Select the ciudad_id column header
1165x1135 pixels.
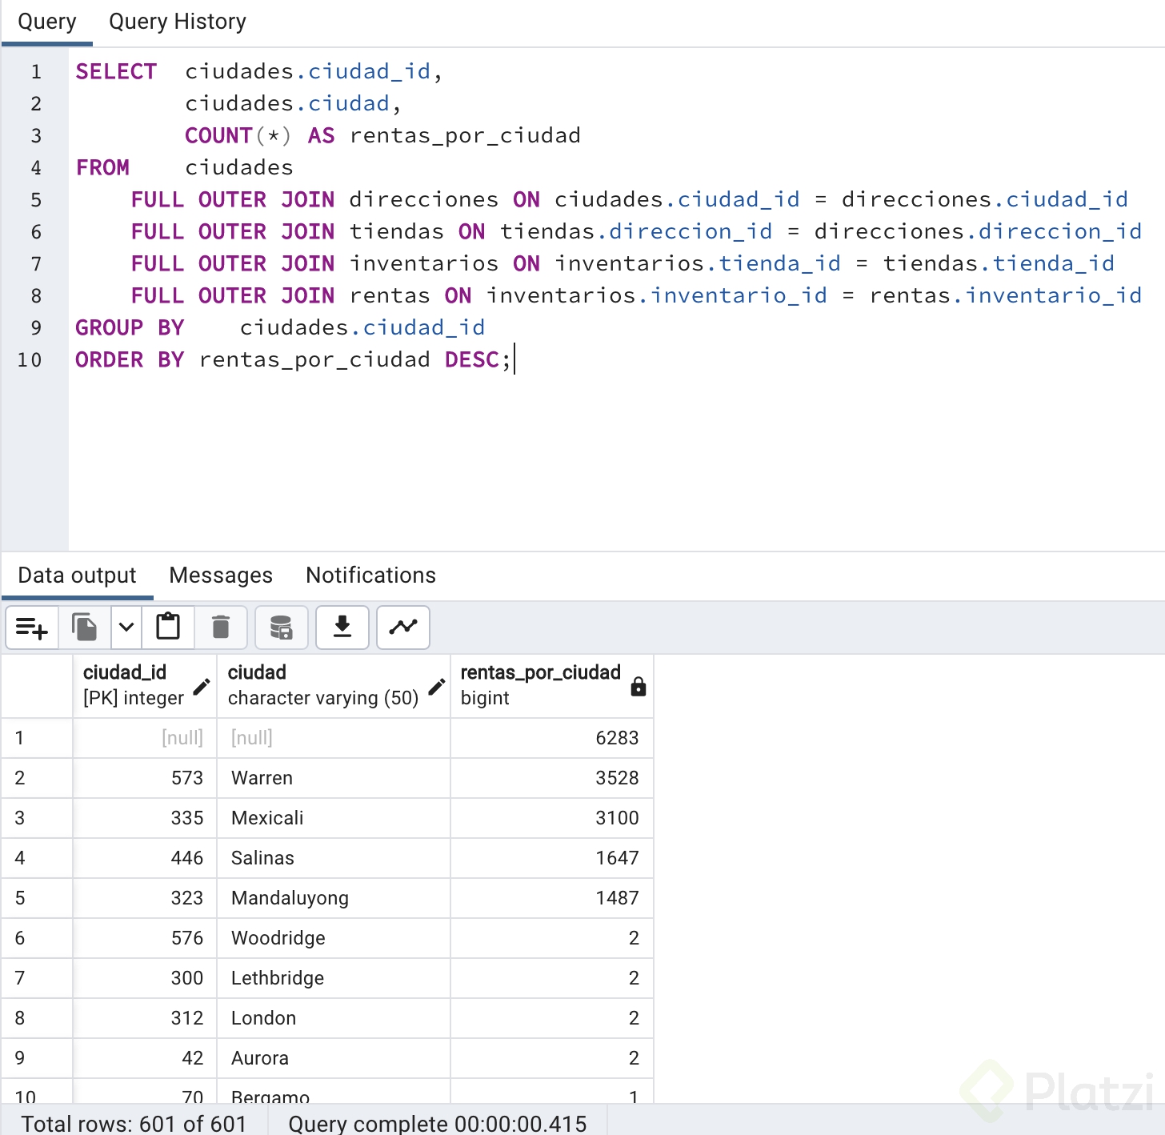pos(145,685)
